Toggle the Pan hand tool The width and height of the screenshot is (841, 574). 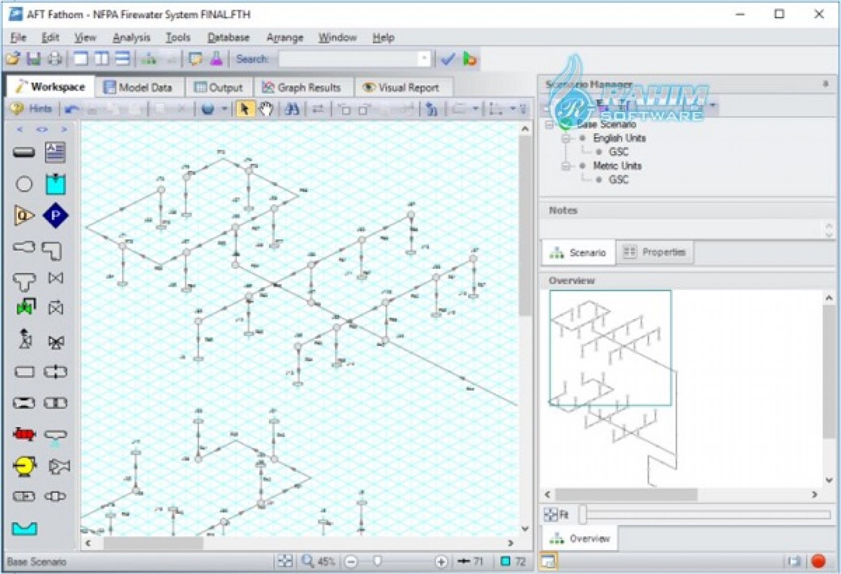(x=265, y=109)
